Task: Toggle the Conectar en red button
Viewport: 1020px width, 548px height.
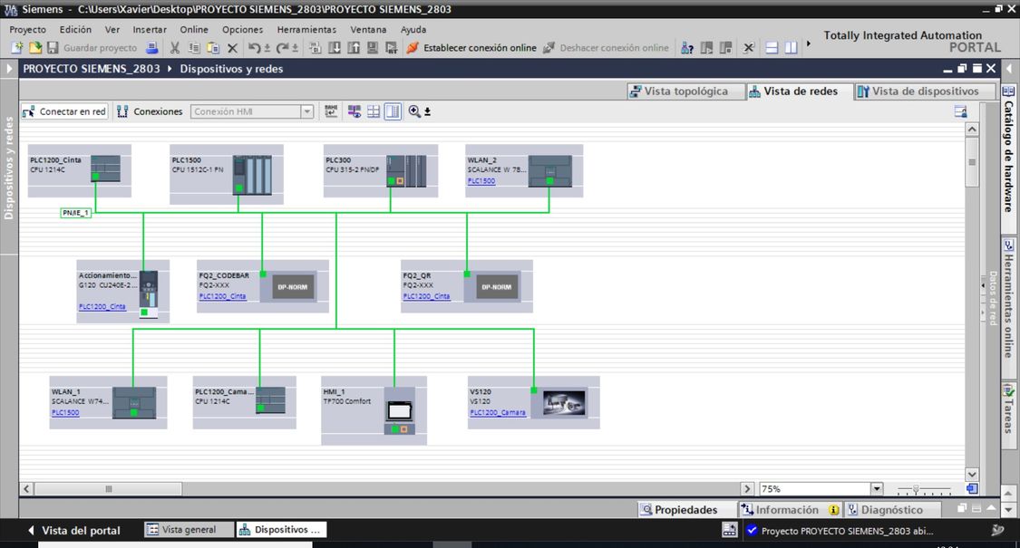Action: [64, 111]
